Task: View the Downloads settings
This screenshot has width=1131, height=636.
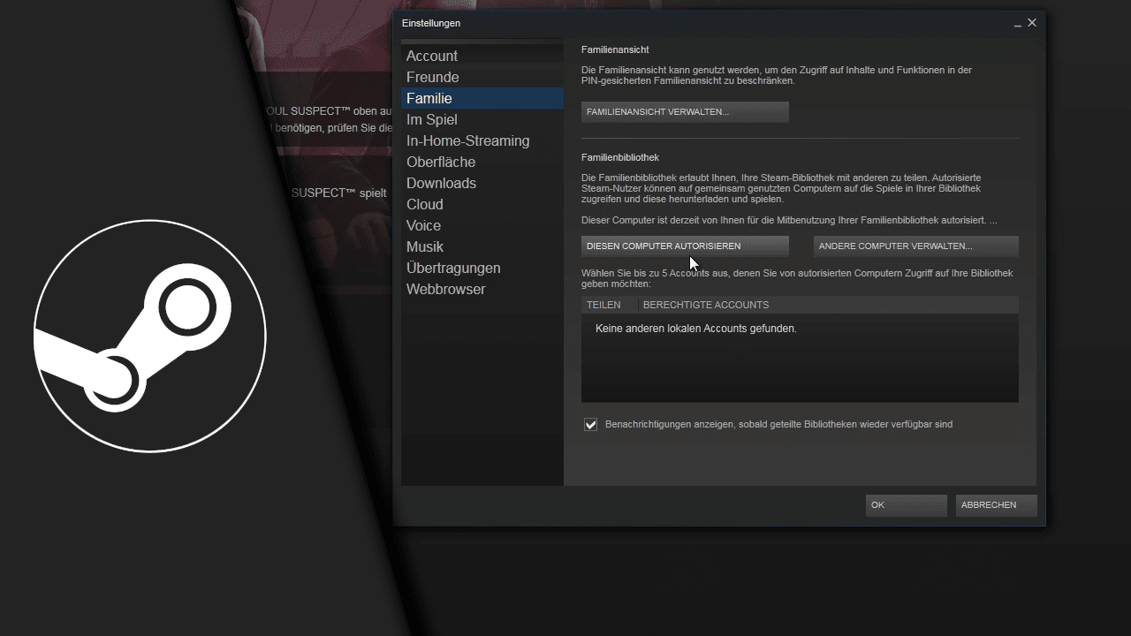Action: tap(441, 183)
